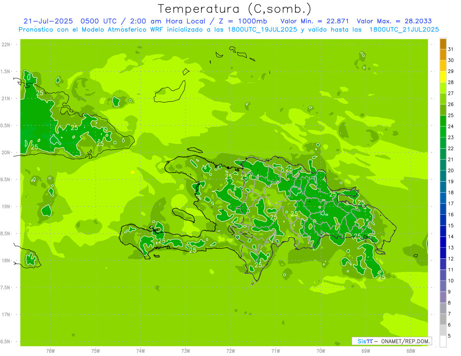Click '1800UTC_21JUL2025' valid-until time text
Image resolution: width=461 pixels, height=356 pixels.
pos(404,30)
